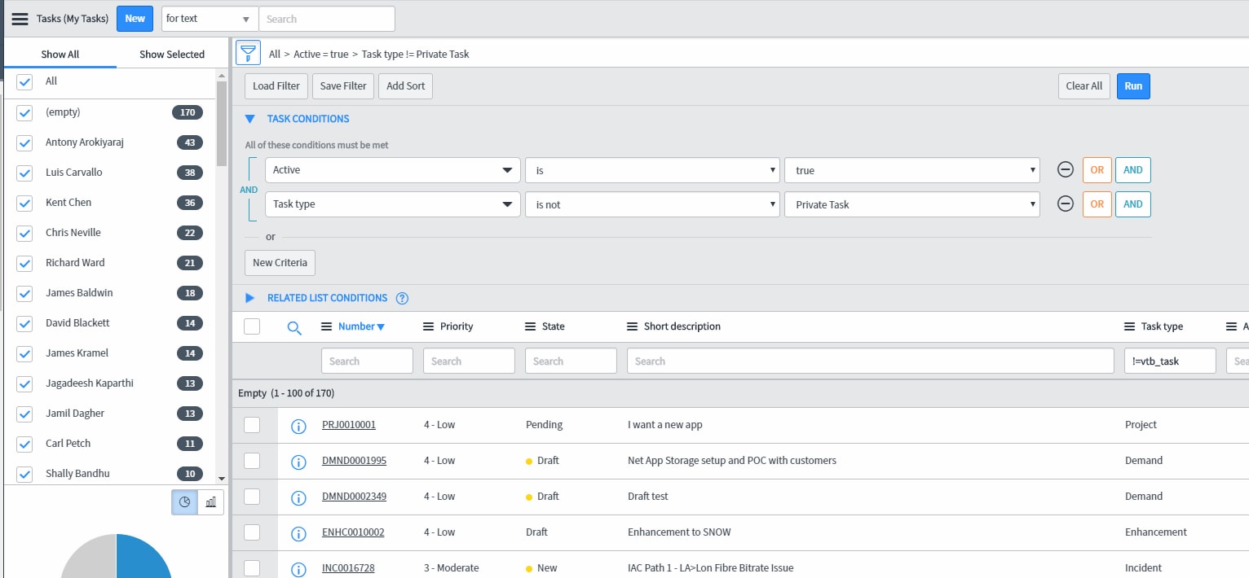Open the Active field dropdown

(392, 170)
